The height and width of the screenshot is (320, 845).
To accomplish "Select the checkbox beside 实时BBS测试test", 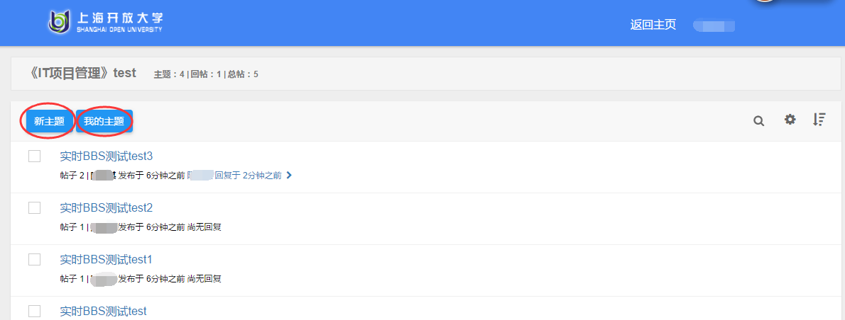I will [x=35, y=311].
